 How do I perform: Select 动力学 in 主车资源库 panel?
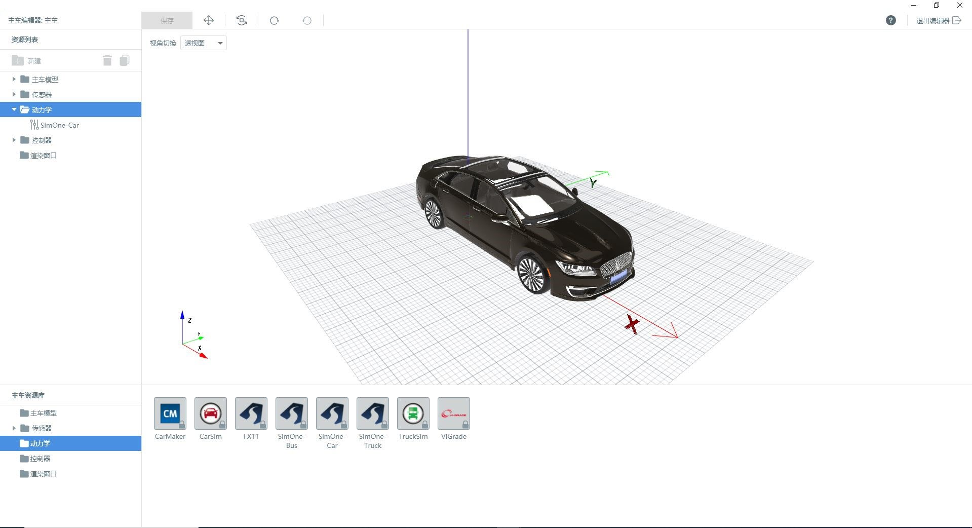[70, 443]
